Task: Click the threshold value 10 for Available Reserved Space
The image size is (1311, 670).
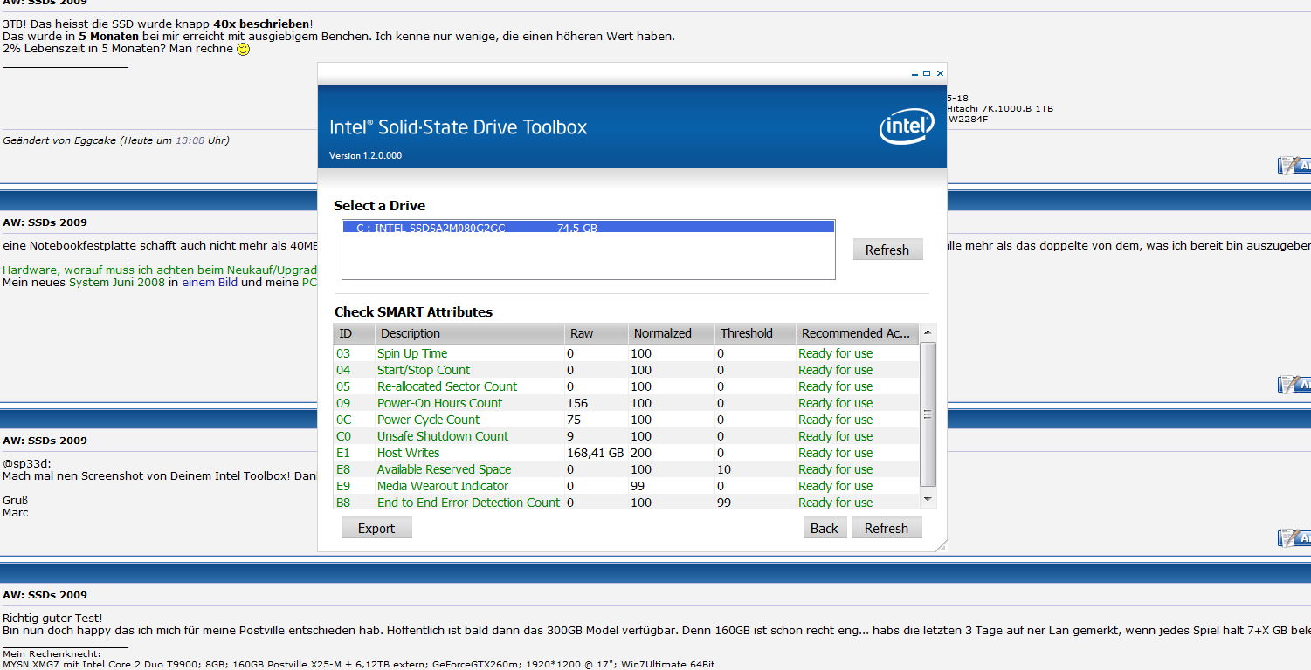Action: (724, 469)
